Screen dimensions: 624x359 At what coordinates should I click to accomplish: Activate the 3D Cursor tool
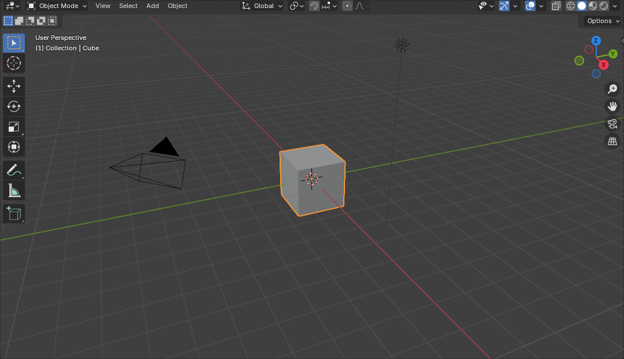(14, 63)
